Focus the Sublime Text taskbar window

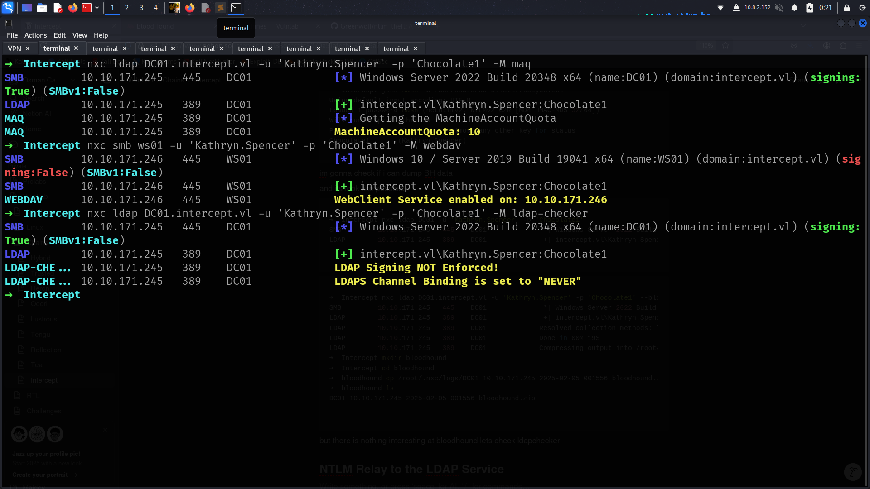221,8
